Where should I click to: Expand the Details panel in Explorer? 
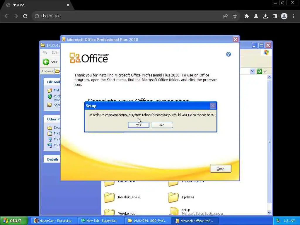click(x=52, y=159)
